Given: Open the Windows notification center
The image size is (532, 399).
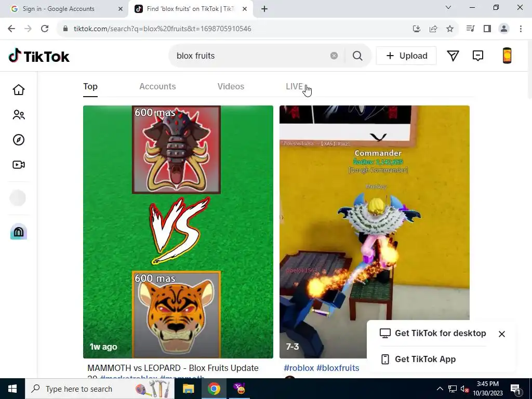Looking at the screenshot, I should point(516,389).
